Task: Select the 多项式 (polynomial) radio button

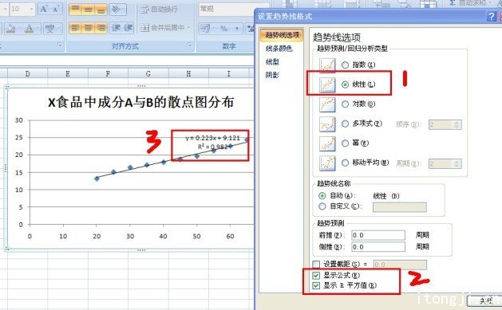Action: point(345,124)
